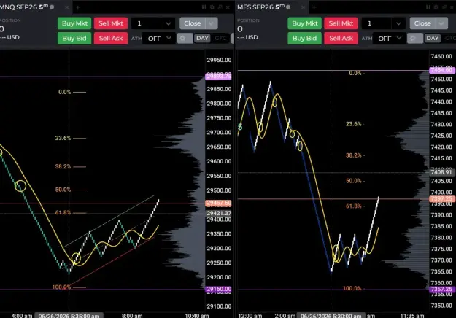
Task: Click the detach window icon in MES header
Action: [x=444, y=7]
